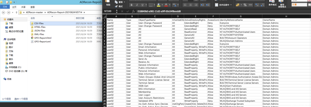Apply currency number format
The height and width of the screenshot is (107, 311).
[238, 5]
